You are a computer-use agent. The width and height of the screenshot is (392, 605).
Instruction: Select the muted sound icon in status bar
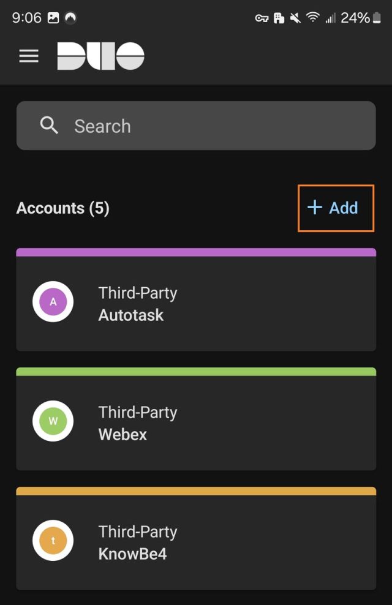[294, 18]
